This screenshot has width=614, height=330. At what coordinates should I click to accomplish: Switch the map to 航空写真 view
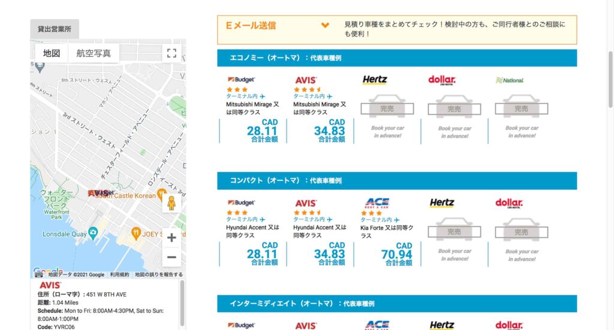click(94, 53)
